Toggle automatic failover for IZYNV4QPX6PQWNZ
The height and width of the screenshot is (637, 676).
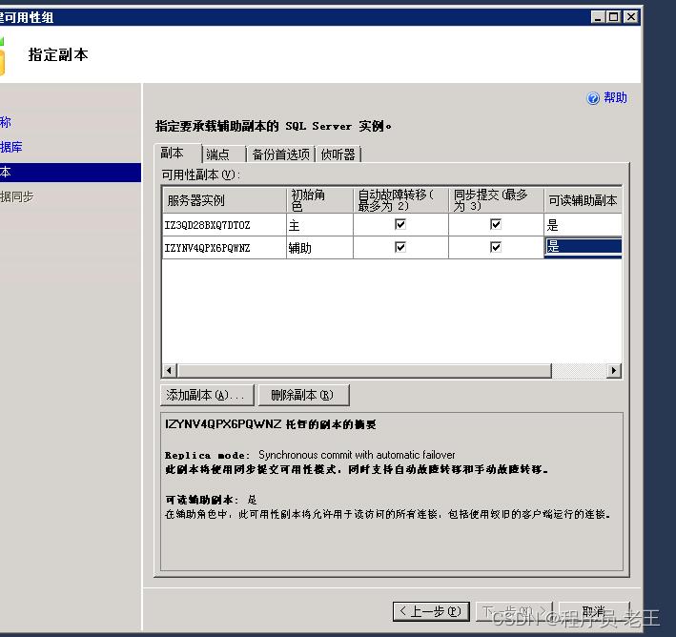pyautogui.click(x=400, y=247)
